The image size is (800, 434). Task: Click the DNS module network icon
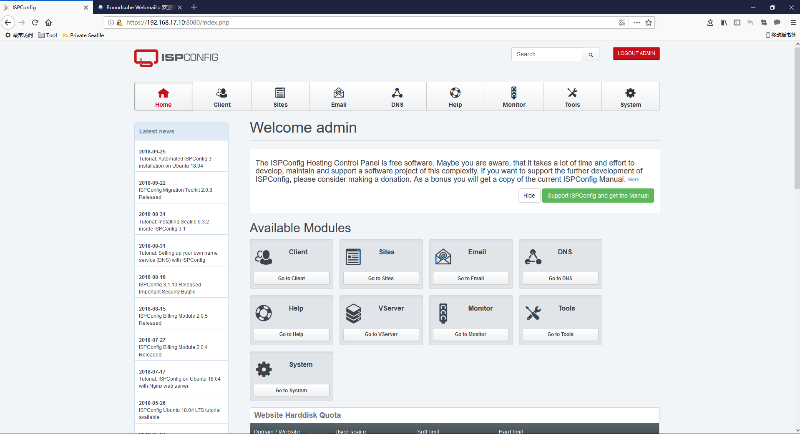pyautogui.click(x=533, y=257)
